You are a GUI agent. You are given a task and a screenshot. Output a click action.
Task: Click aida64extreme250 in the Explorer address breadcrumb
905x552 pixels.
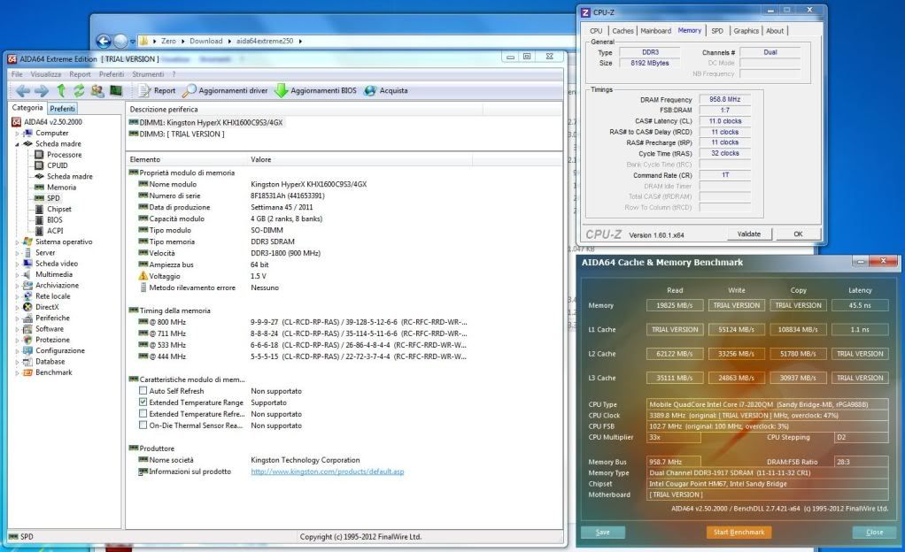click(265, 41)
